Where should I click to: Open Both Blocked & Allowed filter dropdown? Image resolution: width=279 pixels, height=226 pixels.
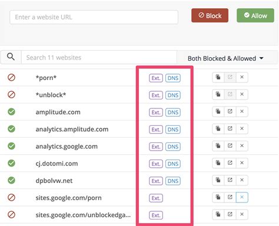click(225, 58)
